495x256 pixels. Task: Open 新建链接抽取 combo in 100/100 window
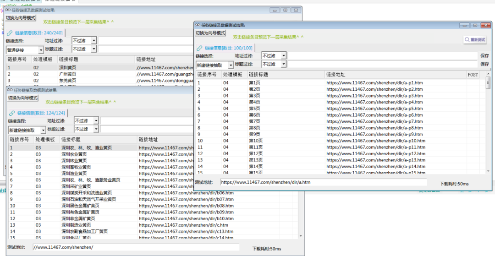tap(231, 65)
